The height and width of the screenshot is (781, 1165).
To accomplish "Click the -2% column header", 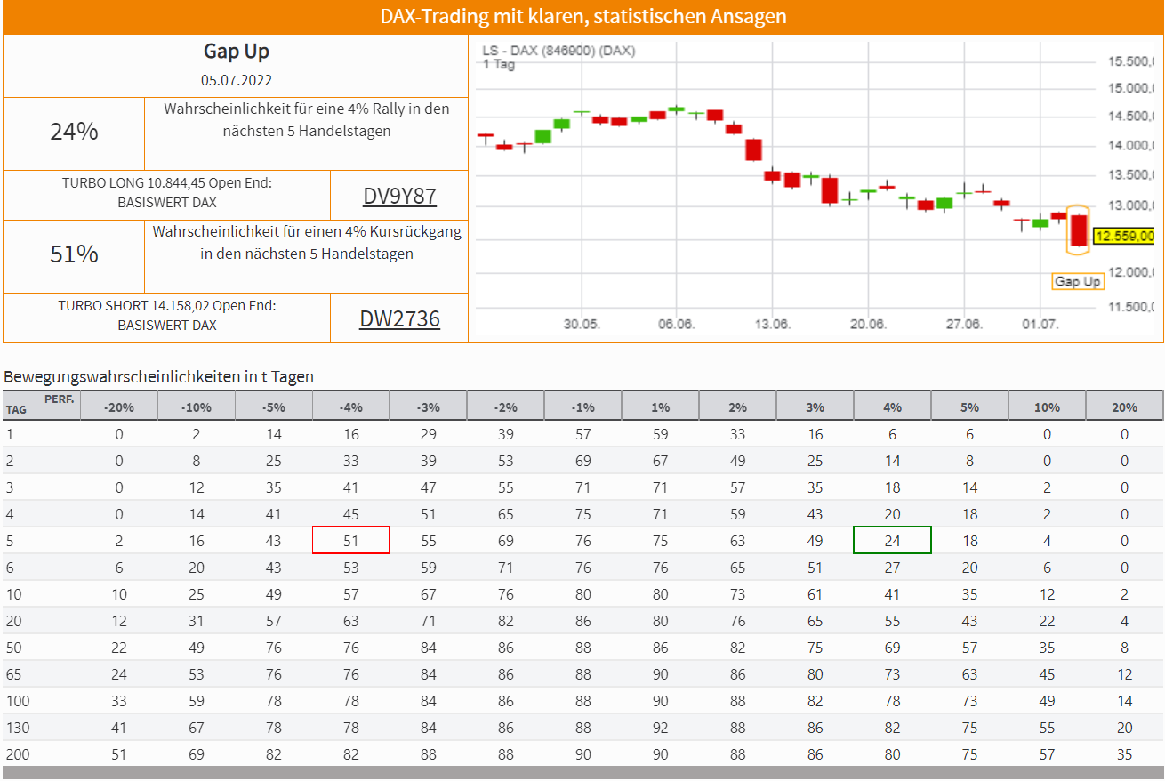I will [x=506, y=407].
